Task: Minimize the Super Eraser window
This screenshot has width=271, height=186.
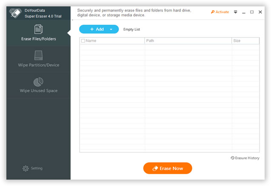Action: coord(244,12)
